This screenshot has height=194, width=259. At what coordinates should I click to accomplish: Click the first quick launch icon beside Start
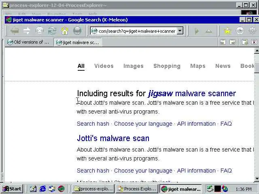tap(33, 189)
